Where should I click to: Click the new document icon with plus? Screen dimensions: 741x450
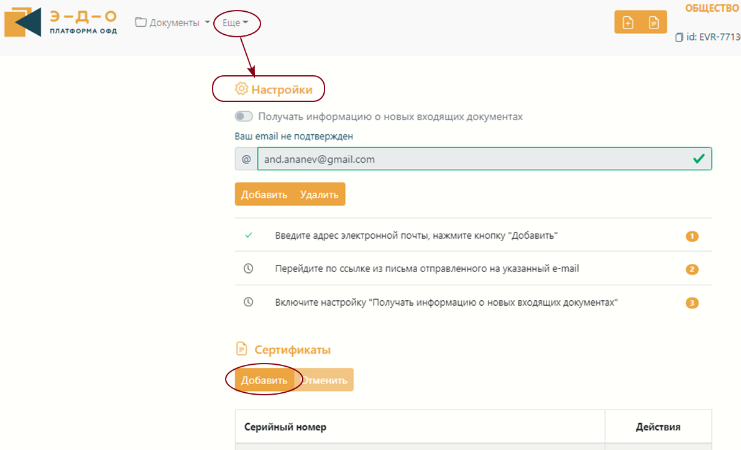(x=628, y=22)
